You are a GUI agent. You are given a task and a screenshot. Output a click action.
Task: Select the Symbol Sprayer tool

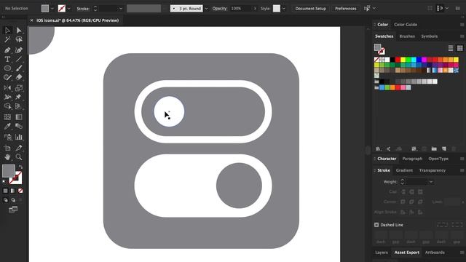7,137
